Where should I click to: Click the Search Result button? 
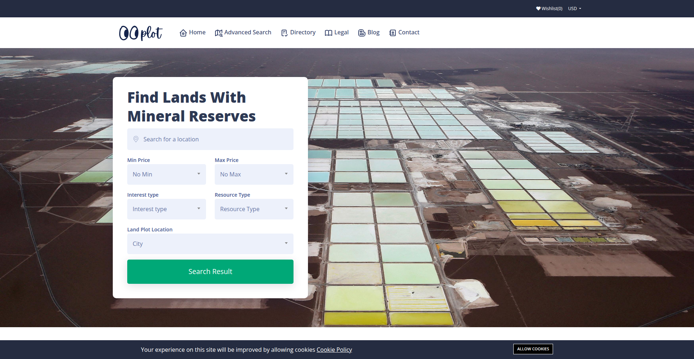pos(210,272)
